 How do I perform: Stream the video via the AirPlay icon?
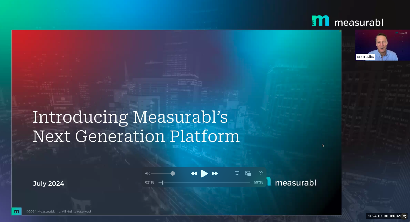[237, 173]
